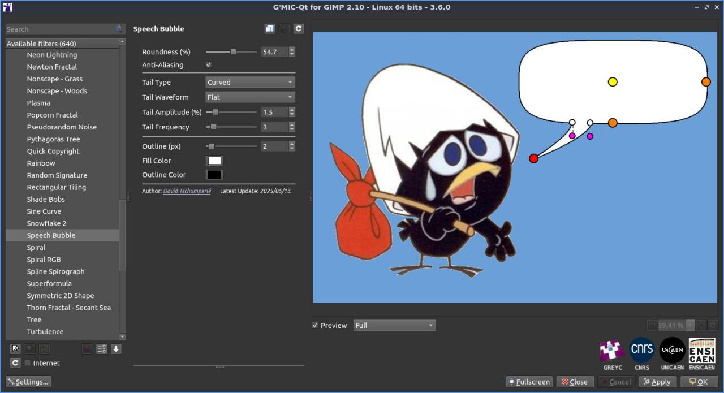Screen dimensions: 724x393
Task: Click the left white tail base handle
Action: pyautogui.click(x=572, y=123)
